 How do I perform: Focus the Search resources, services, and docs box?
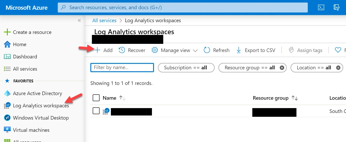[183, 7]
